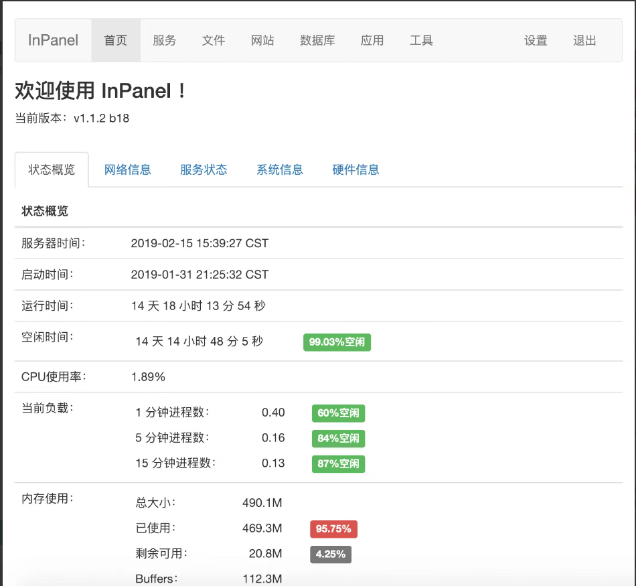
Task: Click the 99.03%空闲 badge
Action: tap(337, 342)
